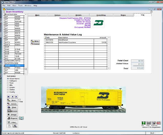This screenshot has height=135, width=163.
Task: Click the Total amount field
Action: coord(137,68)
